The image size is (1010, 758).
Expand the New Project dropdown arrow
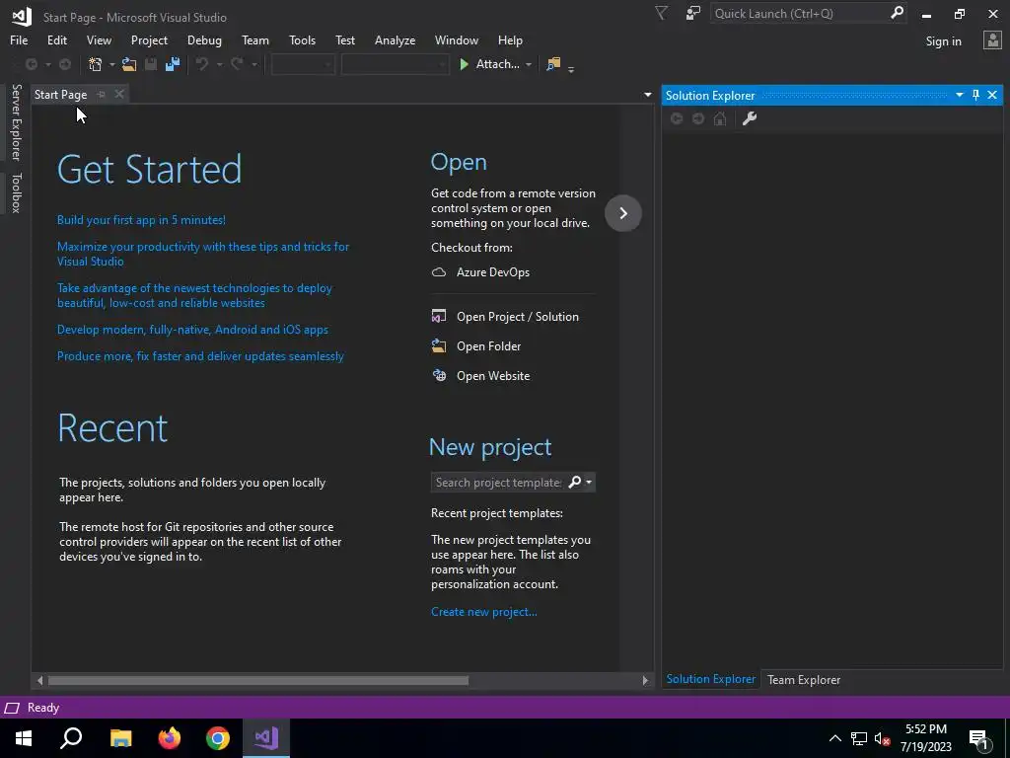(x=111, y=64)
